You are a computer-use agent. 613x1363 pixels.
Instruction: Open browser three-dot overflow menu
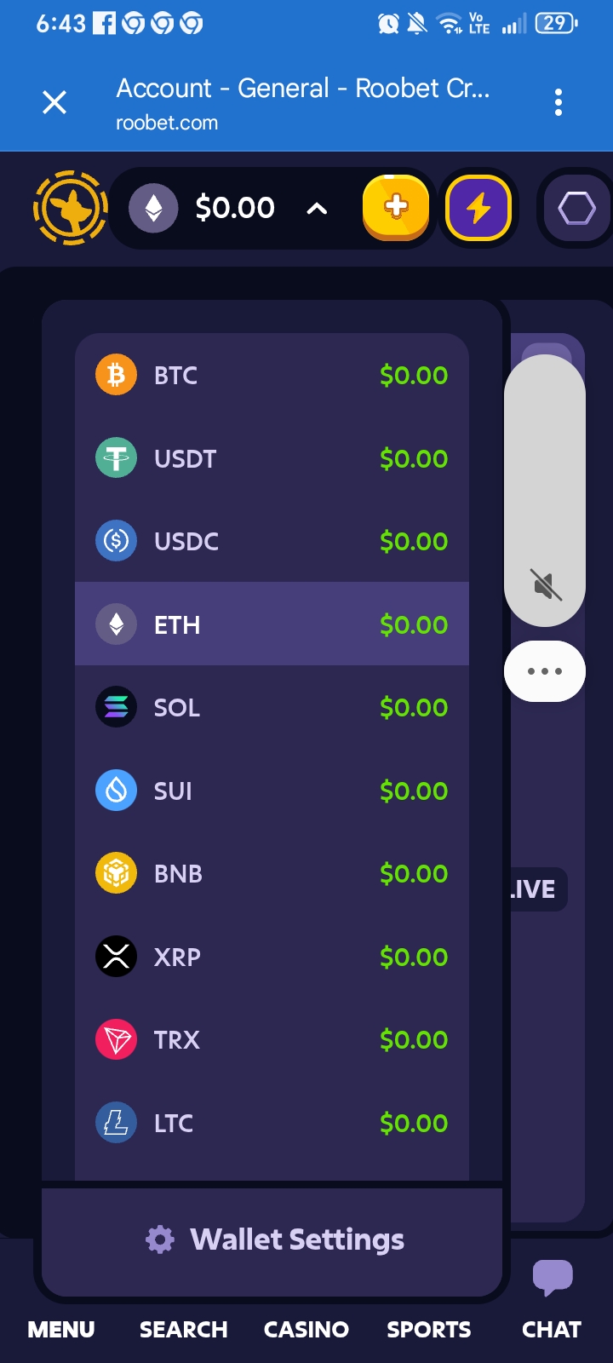559,103
